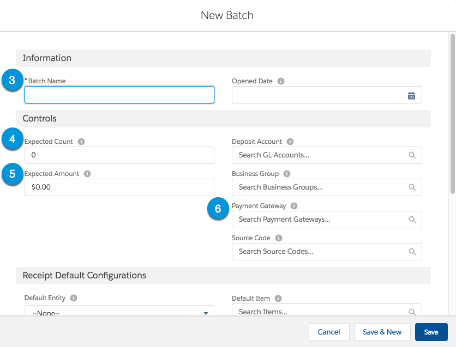Click the info icon beside Payment Gateway
The height and width of the screenshot is (347, 456).
(x=293, y=205)
